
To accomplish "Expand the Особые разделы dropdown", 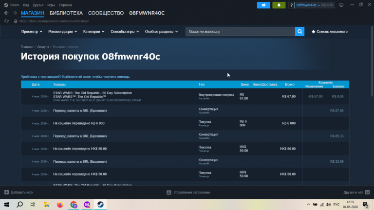I will click(162, 32).
